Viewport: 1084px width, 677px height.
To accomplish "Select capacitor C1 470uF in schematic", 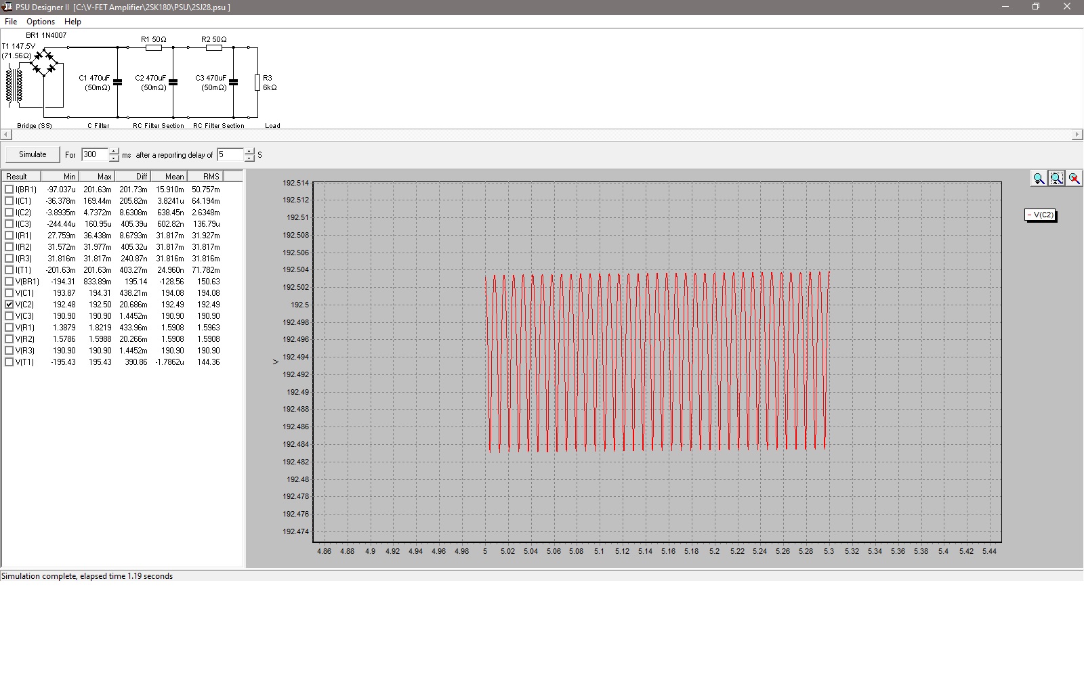I will pos(117,82).
